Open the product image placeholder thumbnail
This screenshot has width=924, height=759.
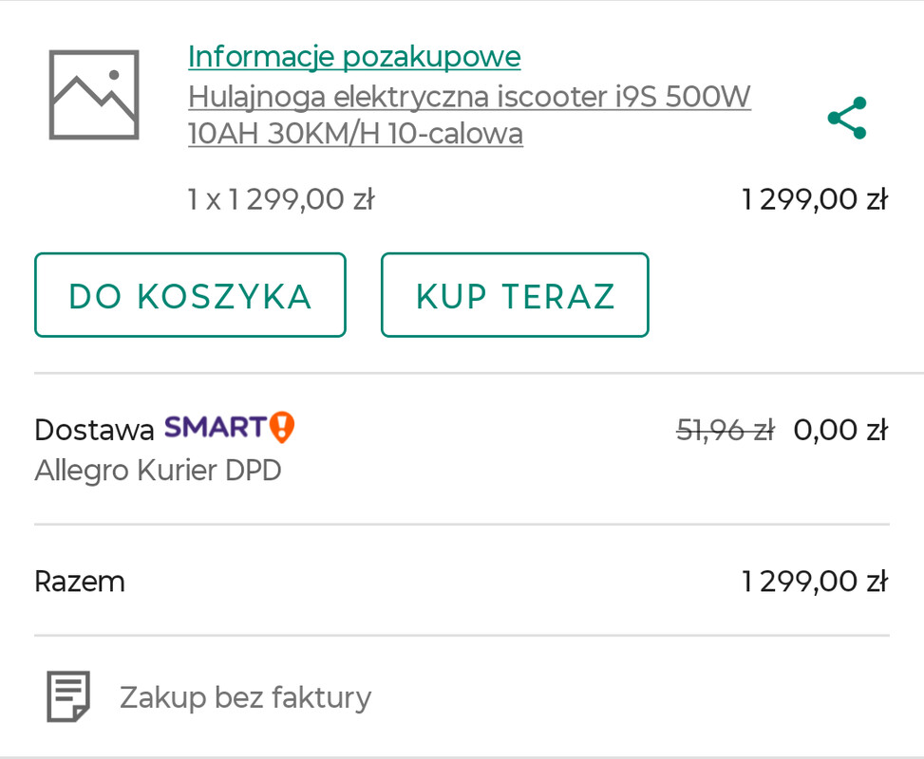94,95
